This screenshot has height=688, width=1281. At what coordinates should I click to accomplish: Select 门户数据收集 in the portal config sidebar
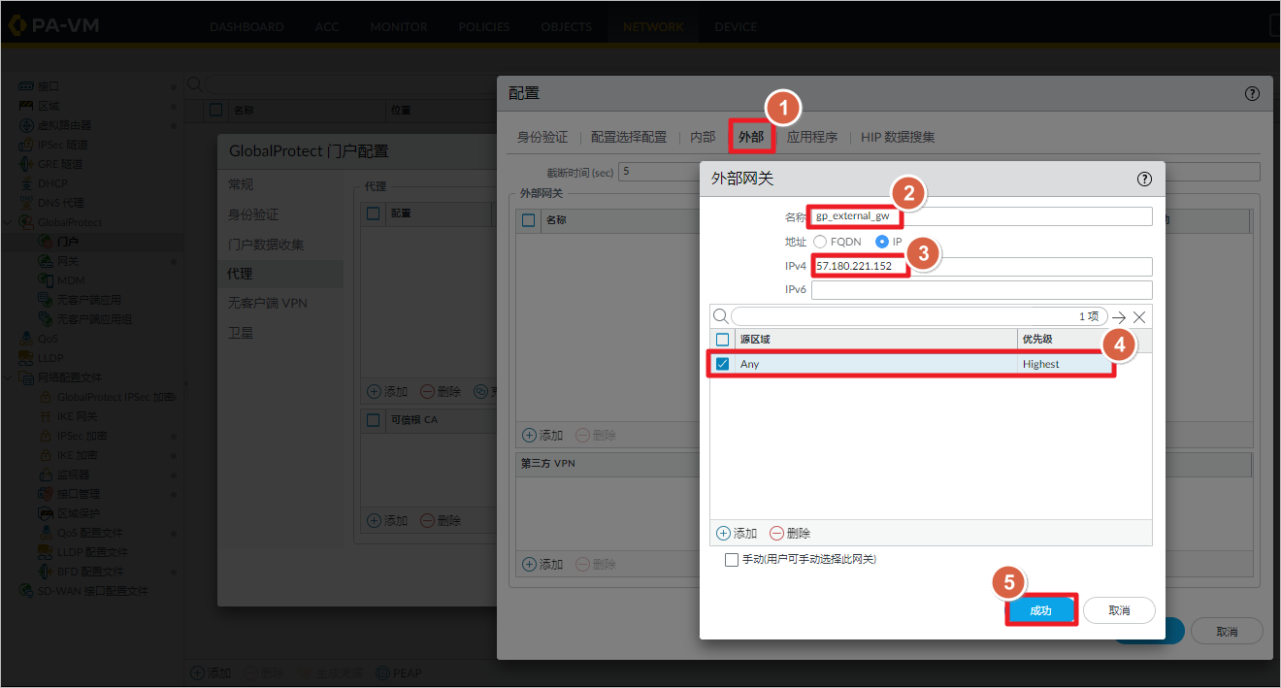pyautogui.click(x=266, y=245)
